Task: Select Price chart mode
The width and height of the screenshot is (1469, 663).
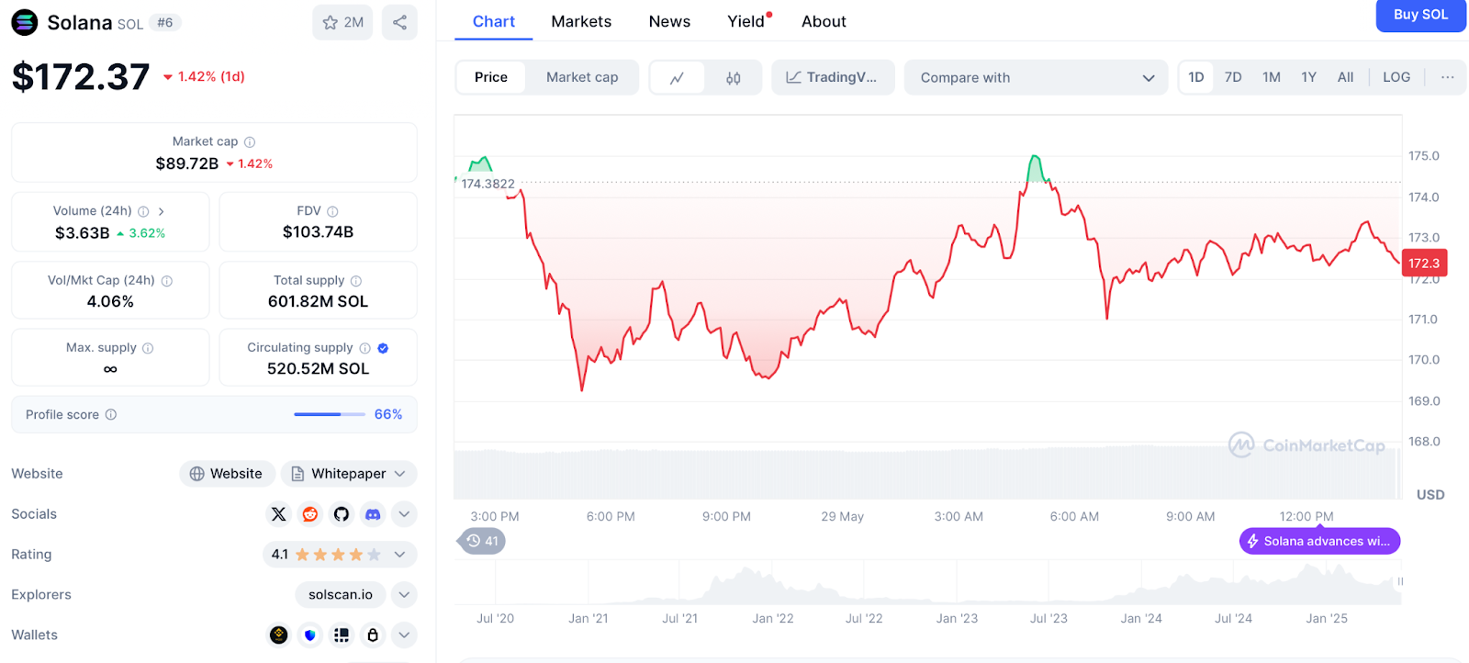Action: (491, 77)
